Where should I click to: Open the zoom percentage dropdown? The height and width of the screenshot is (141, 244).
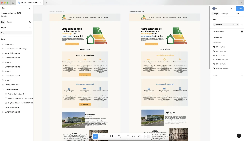click(238, 13)
